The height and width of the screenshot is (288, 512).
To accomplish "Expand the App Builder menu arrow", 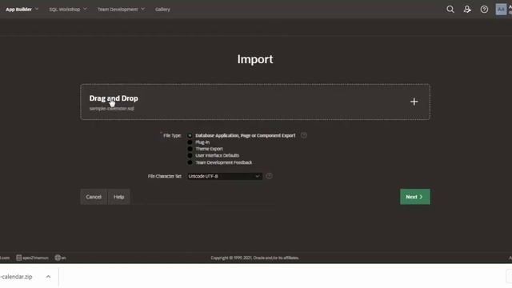I will coord(37,9).
